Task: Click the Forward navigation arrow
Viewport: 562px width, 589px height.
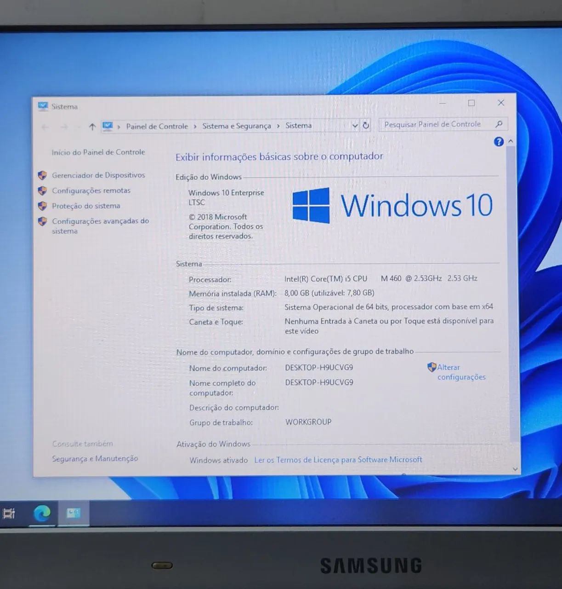Action: (64, 127)
